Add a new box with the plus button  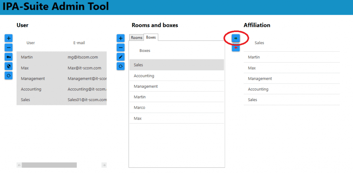coord(121,38)
